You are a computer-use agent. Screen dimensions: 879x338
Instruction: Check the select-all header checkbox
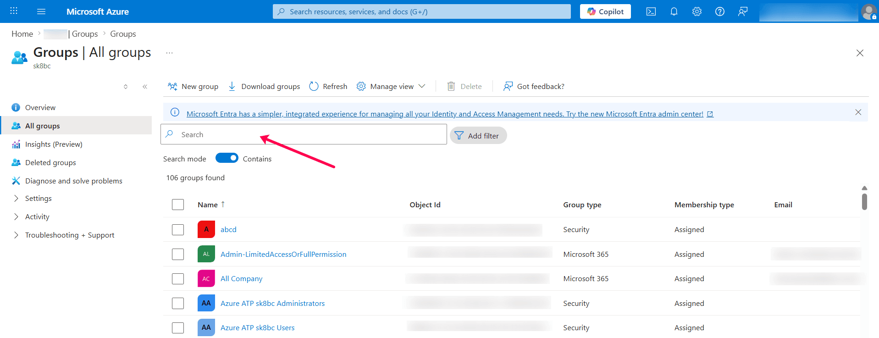point(178,205)
